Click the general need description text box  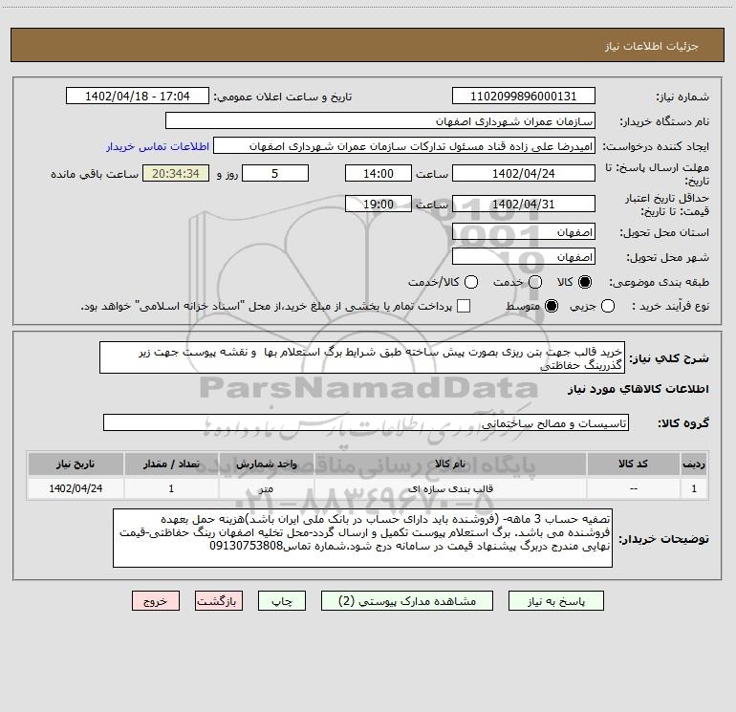point(362,357)
